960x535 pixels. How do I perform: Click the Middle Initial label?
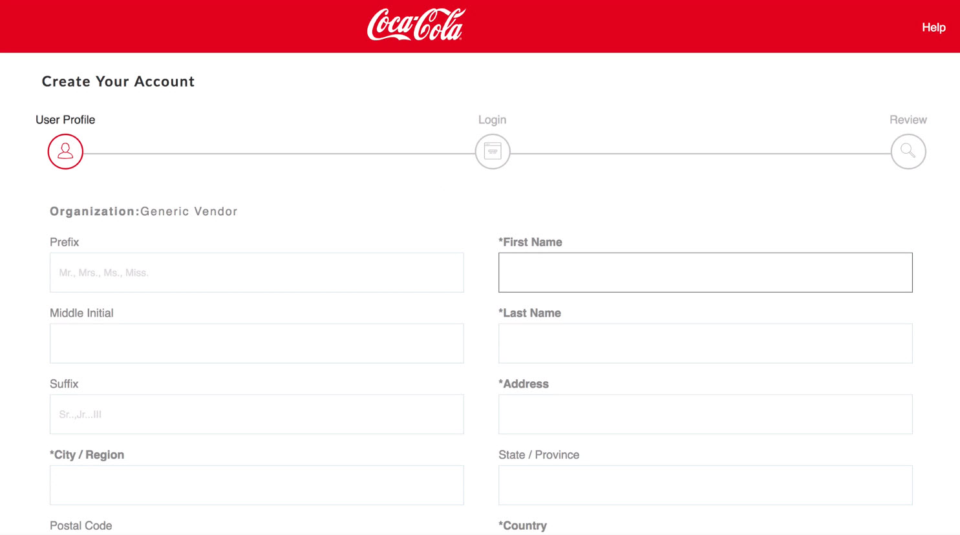coord(81,313)
